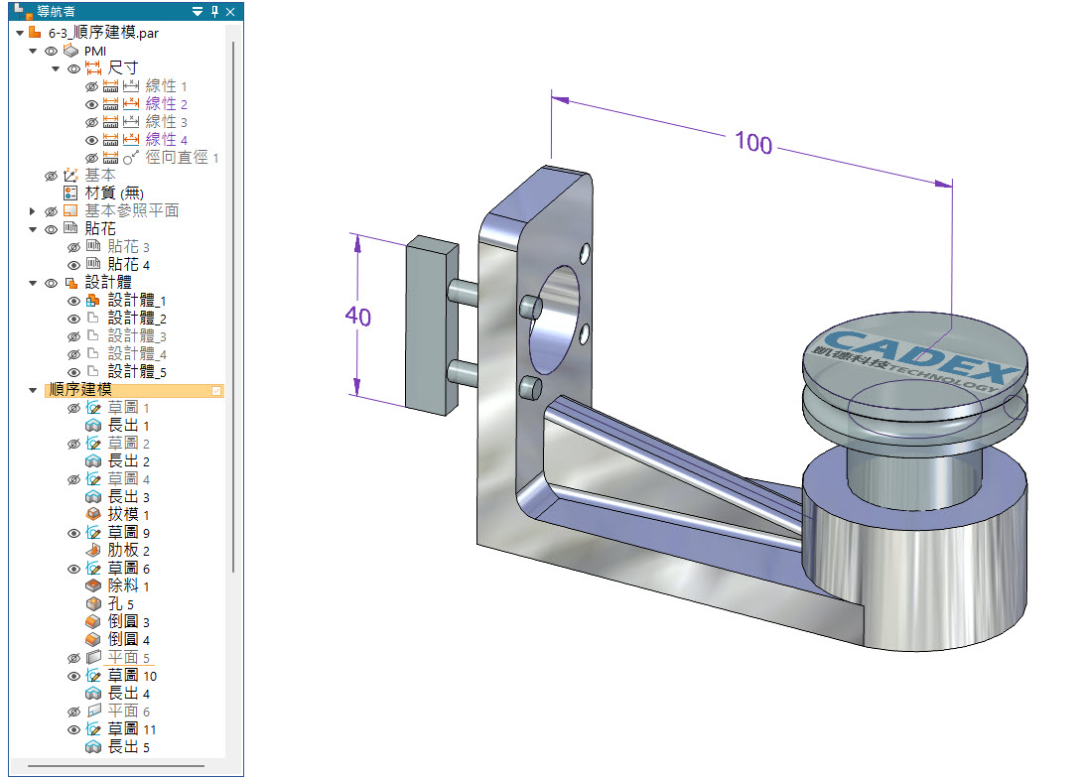Hide 貼花 4 decal with eye icon
1082x778 pixels.
point(73,265)
